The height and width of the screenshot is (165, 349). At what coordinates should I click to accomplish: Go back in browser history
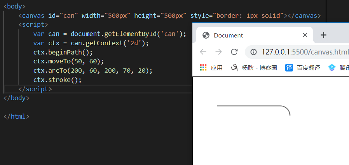(203, 52)
